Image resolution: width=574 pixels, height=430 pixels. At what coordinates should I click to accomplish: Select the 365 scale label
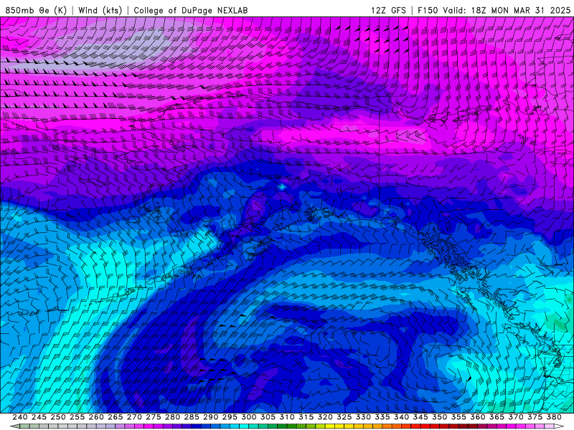pos(497,417)
